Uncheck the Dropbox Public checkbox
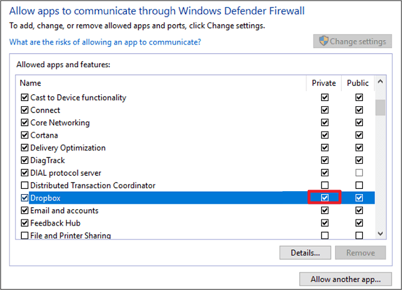402x290 pixels. point(359,198)
